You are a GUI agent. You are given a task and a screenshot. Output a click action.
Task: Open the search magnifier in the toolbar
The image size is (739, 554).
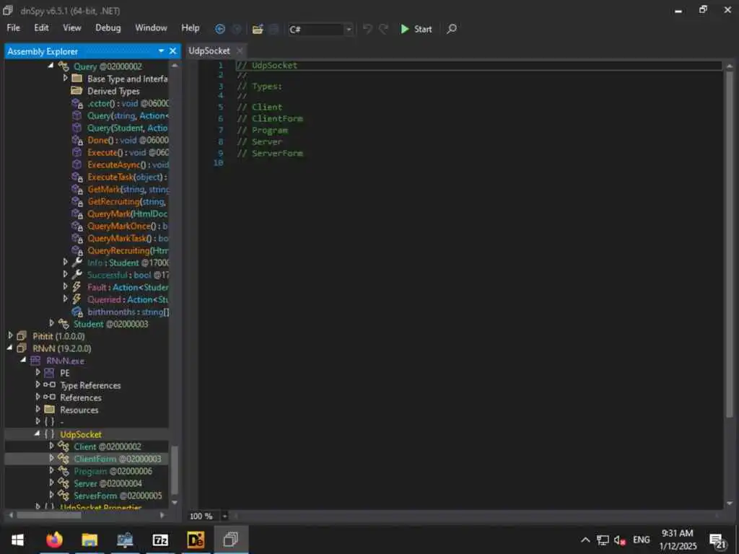(452, 29)
